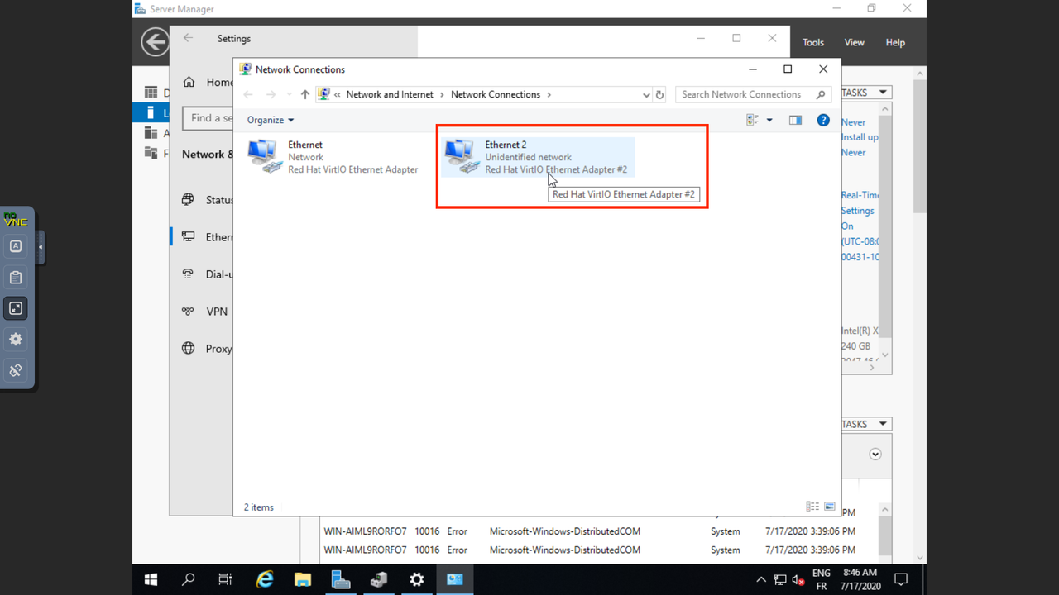Viewport: 1059px width, 595px height.
Task: Open Task View on taskbar
Action: (x=225, y=580)
